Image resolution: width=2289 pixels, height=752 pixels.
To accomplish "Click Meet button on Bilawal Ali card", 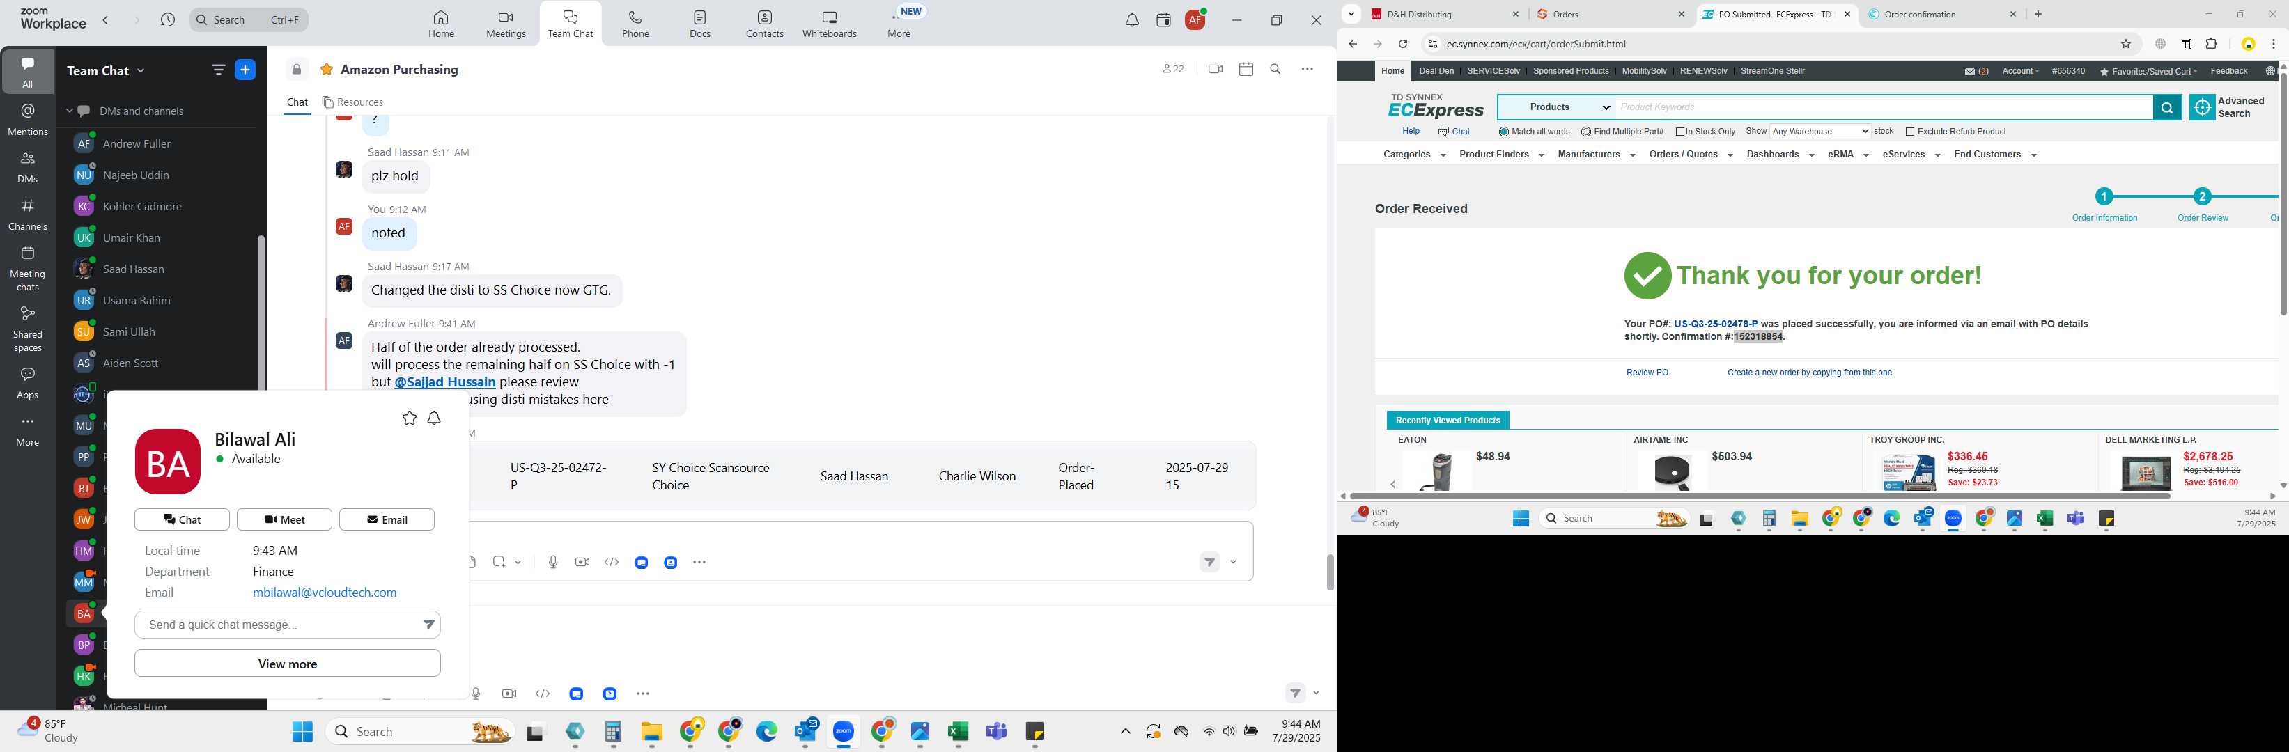I will [x=284, y=519].
